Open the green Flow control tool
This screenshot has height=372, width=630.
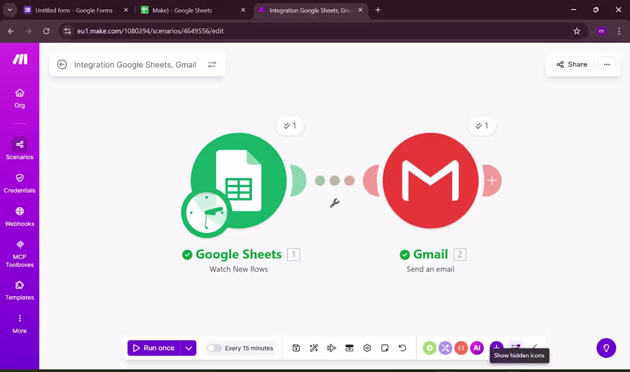point(430,348)
